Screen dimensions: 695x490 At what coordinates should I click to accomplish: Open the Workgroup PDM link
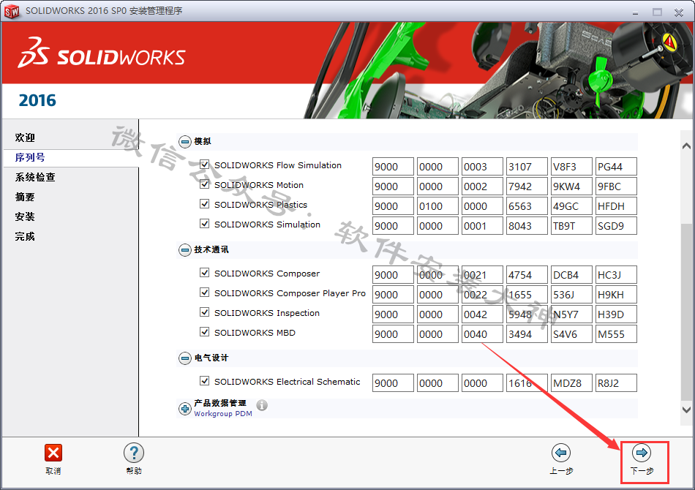click(223, 414)
